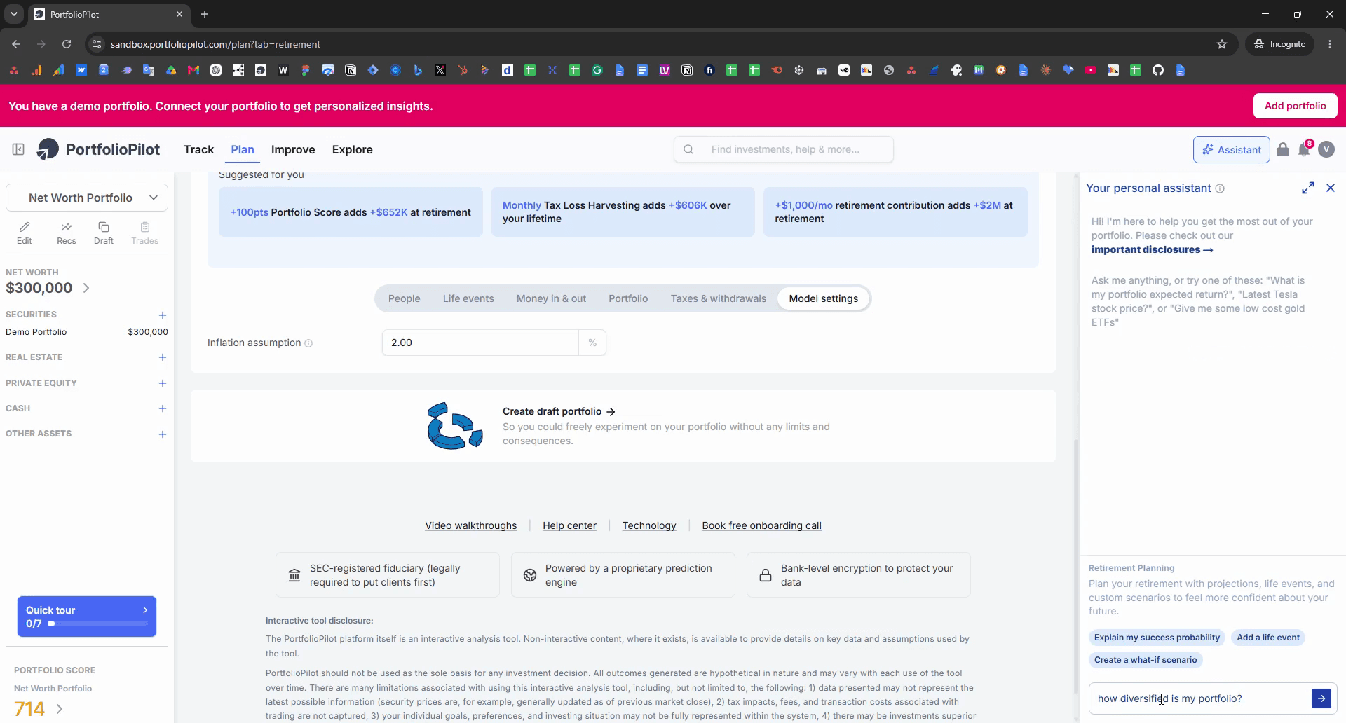The width and height of the screenshot is (1346, 723).
Task: Add a new Real Estate asset
Action: (x=163, y=357)
